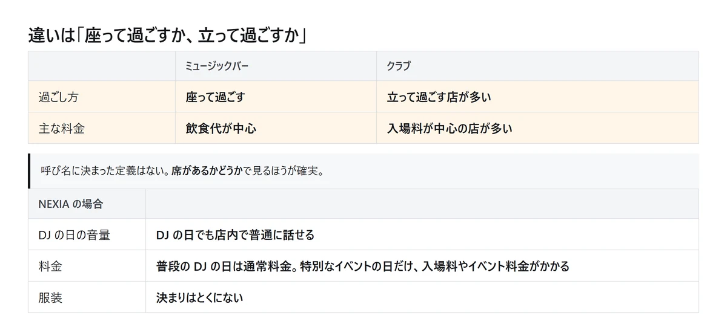Select the 普段の DJ の日は通常料金 cell
727x336 pixels.
point(422,266)
